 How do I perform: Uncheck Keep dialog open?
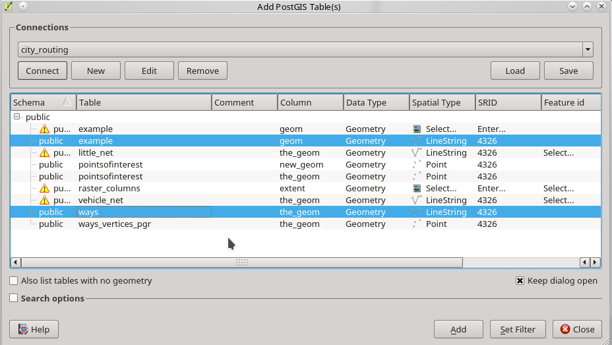(520, 280)
